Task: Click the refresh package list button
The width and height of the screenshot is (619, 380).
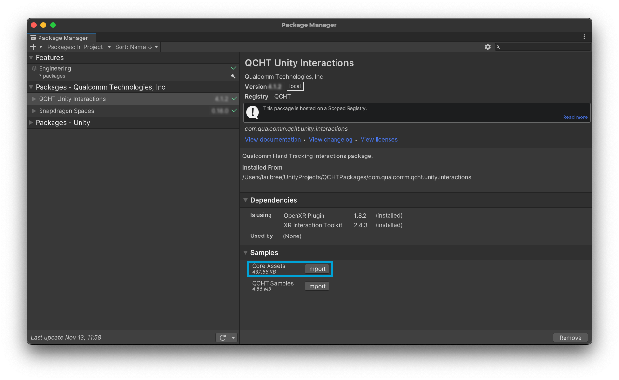Action: point(222,338)
